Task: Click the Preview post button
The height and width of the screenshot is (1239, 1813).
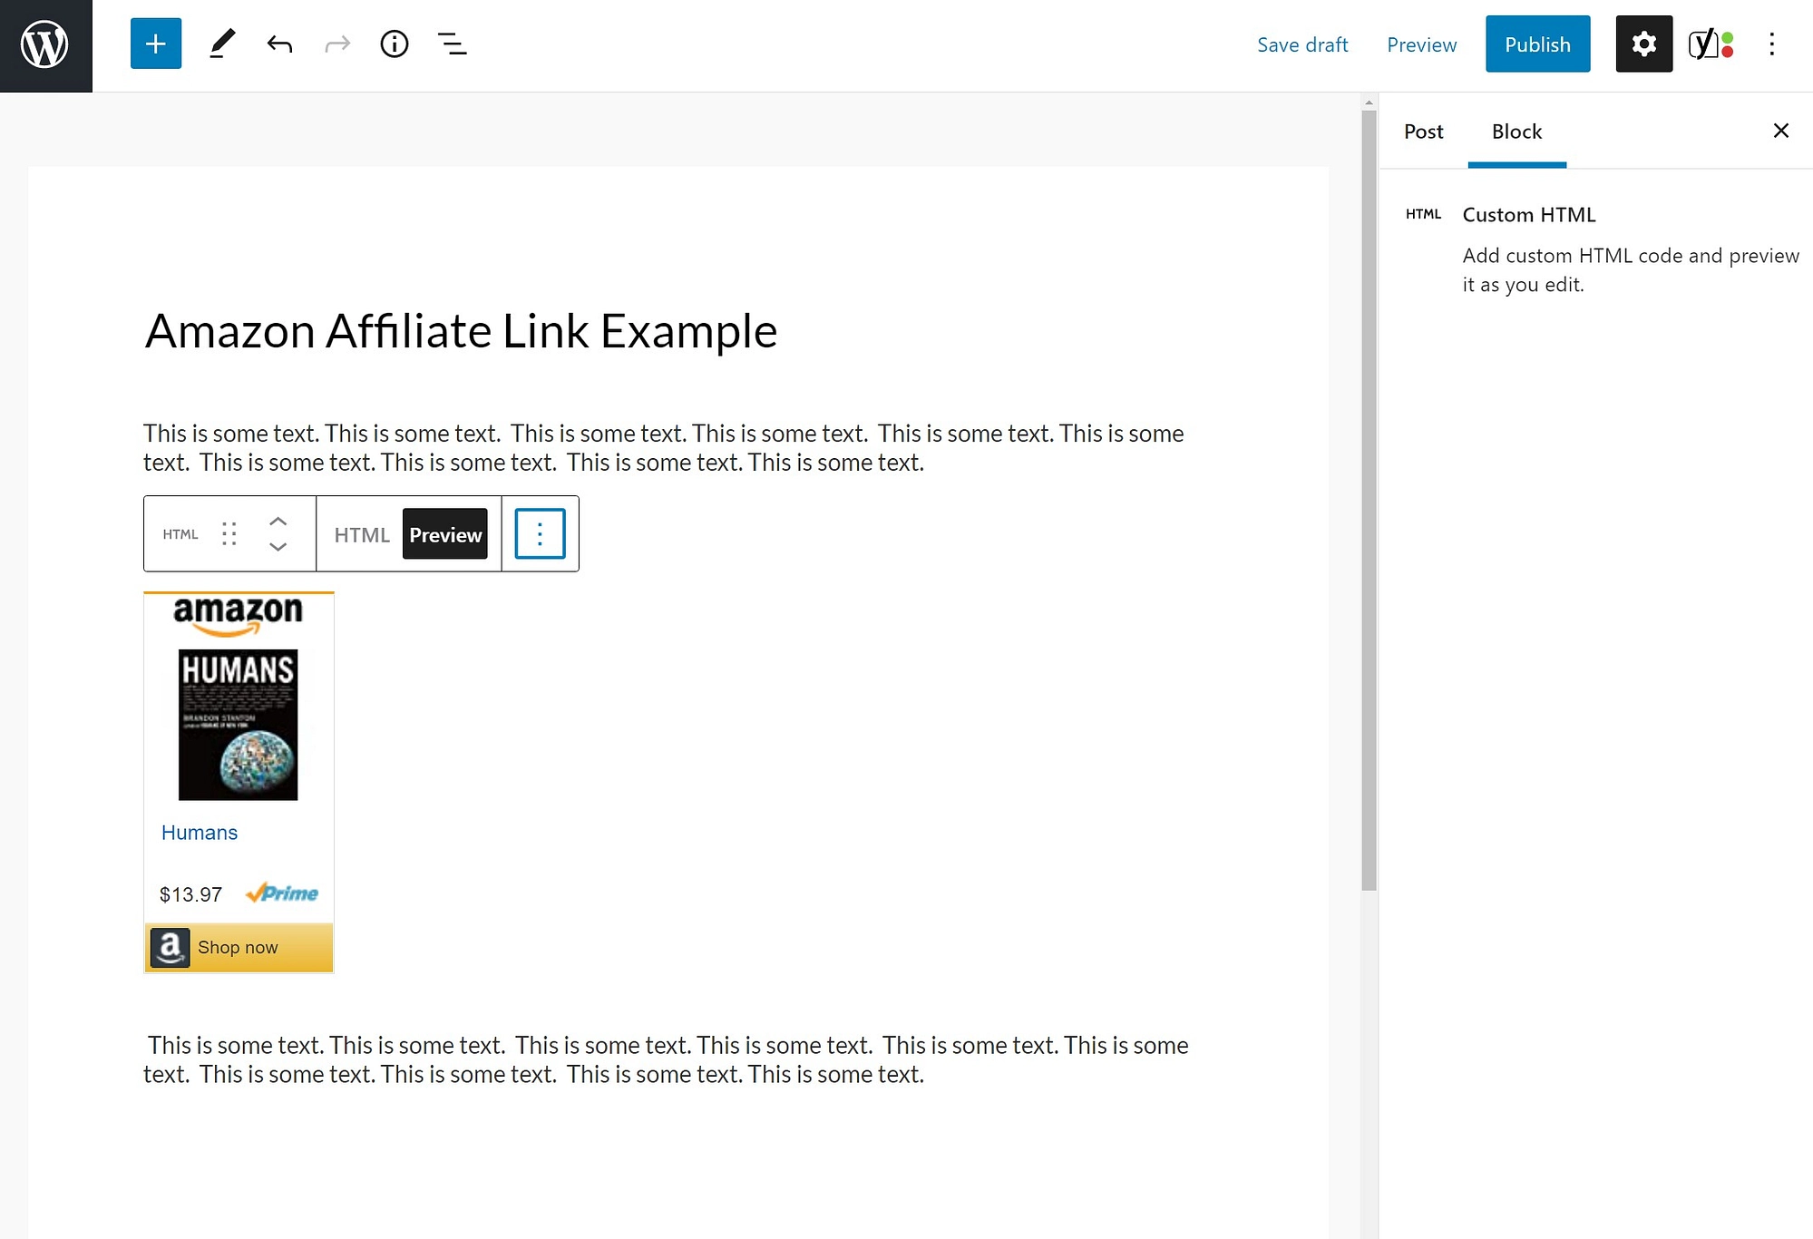Action: click(x=1423, y=44)
